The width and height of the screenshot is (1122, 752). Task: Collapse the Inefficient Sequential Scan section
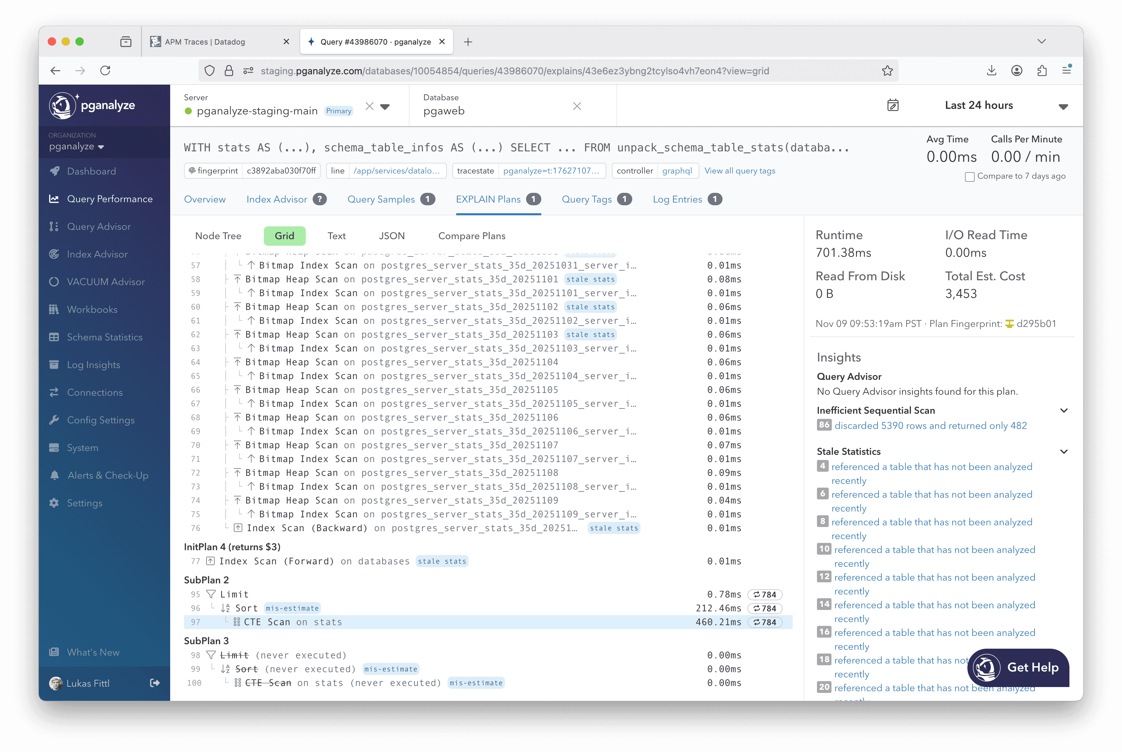(x=1064, y=411)
